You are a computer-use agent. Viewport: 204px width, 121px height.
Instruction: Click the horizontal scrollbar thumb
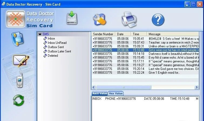coord(124,87)
